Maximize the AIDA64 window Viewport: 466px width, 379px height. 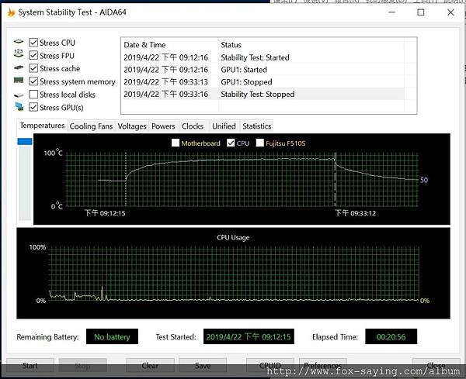point(420,12)
